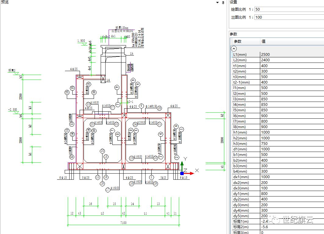324x234 pixels.
Task: Click the h1(mm) value cell
Action: click(292, 132)
